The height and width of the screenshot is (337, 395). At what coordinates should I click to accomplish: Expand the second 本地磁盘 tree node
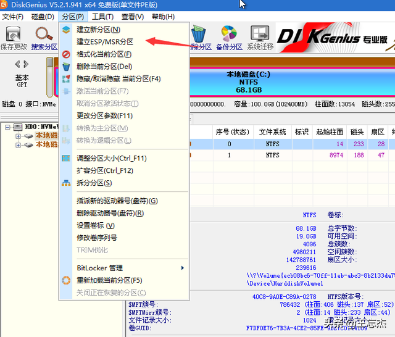[x=18, y=145]
